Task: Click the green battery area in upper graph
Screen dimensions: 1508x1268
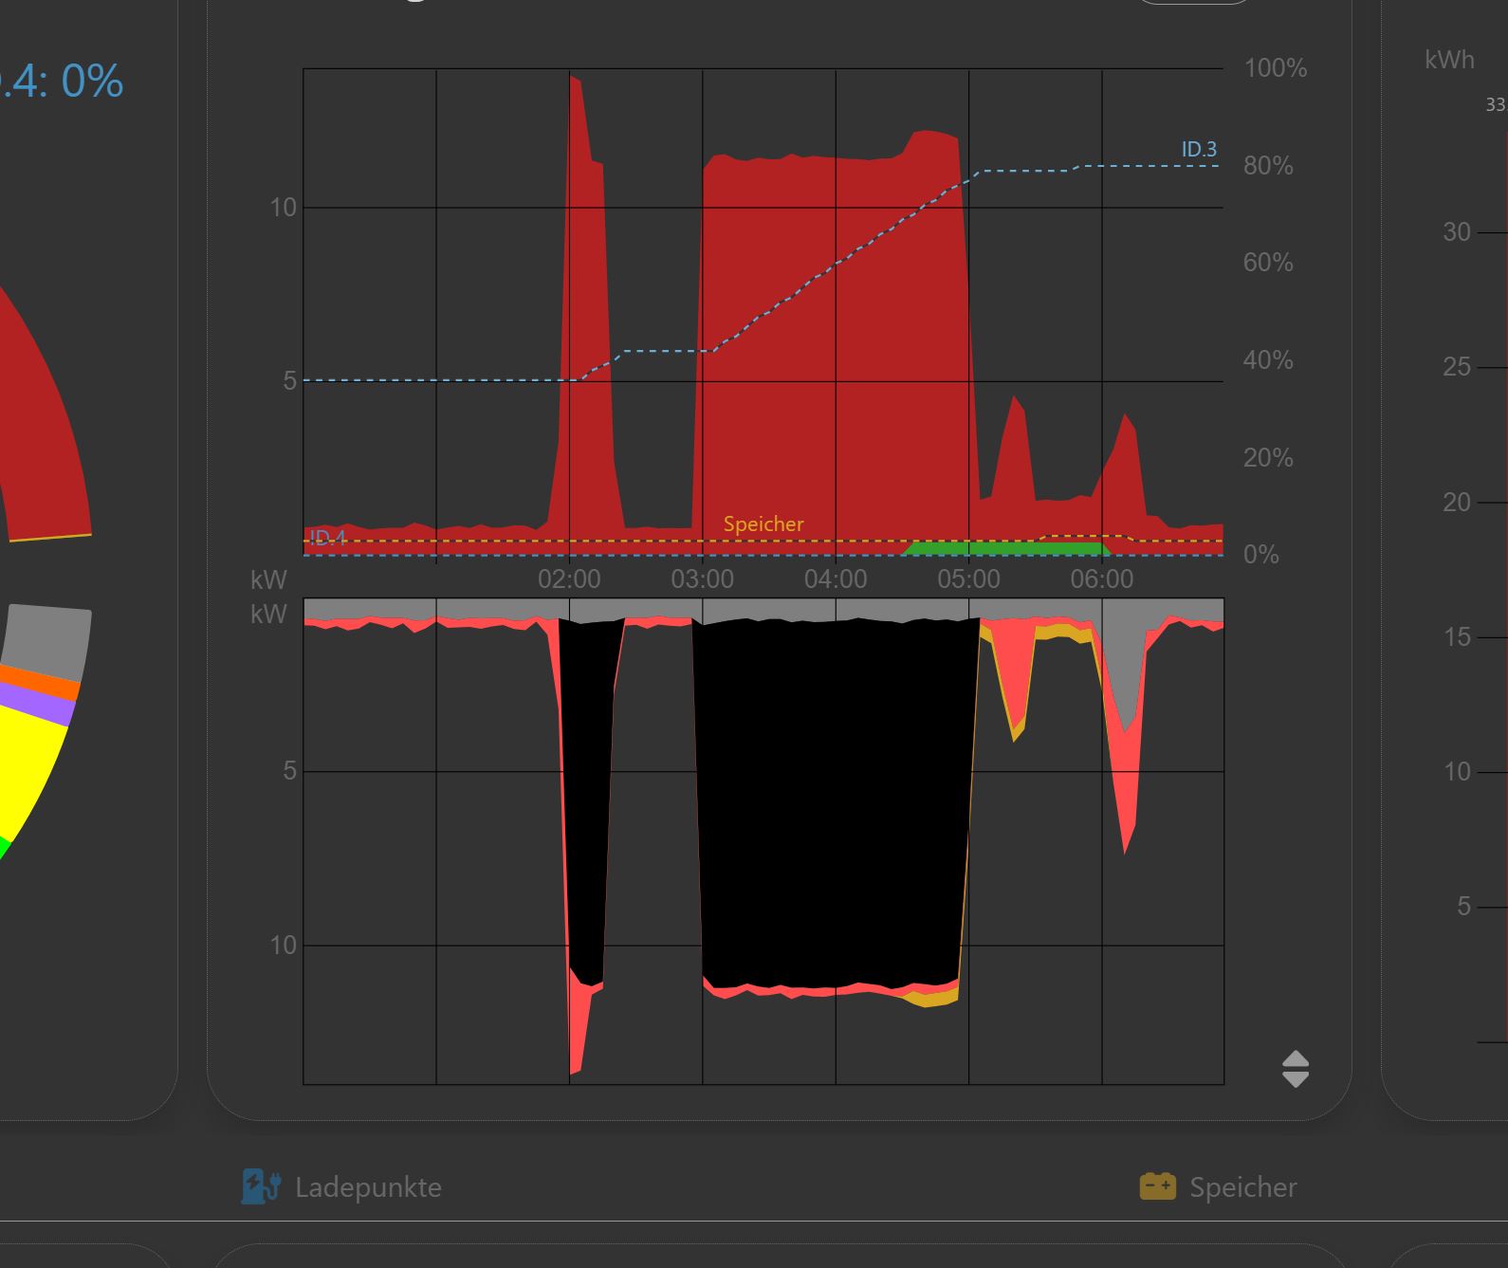Action: [1005, 549]
